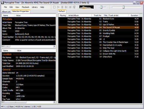
Task: Open the Playback menu
Action: pos(25,7)
